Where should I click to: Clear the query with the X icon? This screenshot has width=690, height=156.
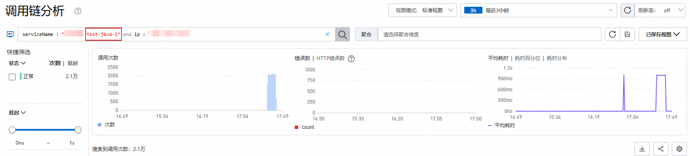coord(327,34)
